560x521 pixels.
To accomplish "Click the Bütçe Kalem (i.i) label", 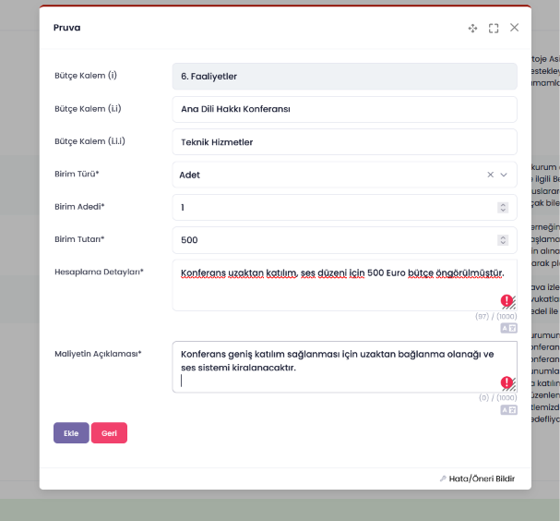I will click(88, 109).
